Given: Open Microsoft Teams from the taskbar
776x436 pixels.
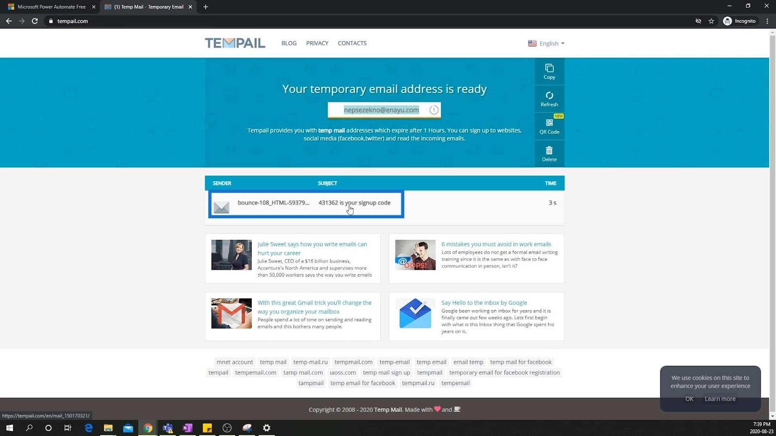Looking at the screenshot, I should (x=168, y=428).
